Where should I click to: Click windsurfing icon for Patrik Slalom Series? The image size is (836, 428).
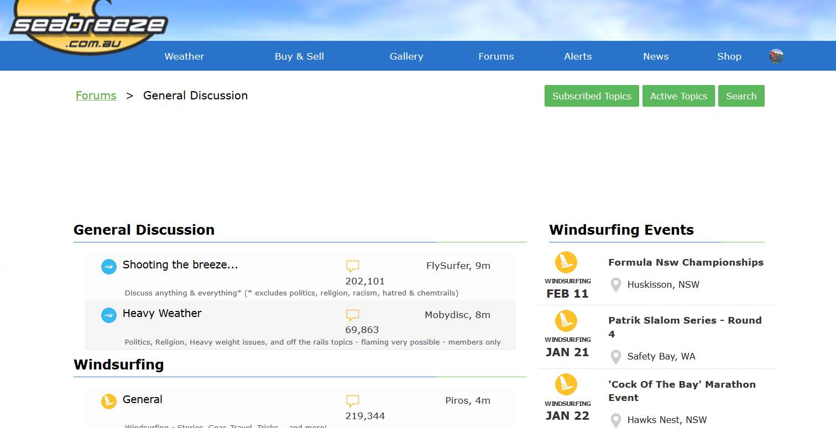coord(566,321)
